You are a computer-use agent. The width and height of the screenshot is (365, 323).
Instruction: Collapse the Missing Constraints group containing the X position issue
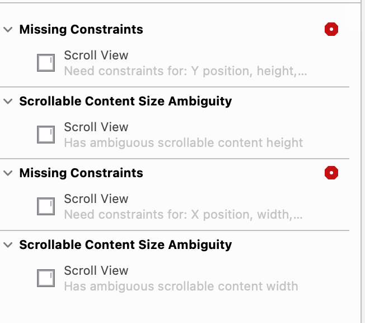click(8, 173)
